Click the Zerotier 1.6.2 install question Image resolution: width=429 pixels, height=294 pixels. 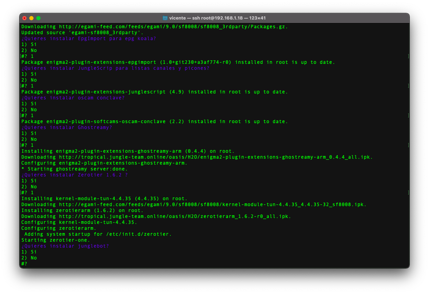[74, 175]
